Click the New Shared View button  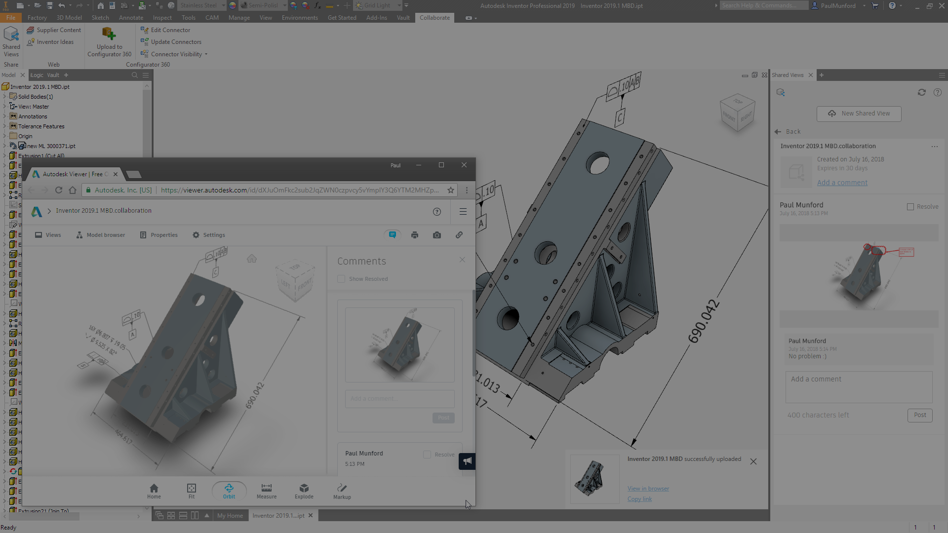pos(859,114)
